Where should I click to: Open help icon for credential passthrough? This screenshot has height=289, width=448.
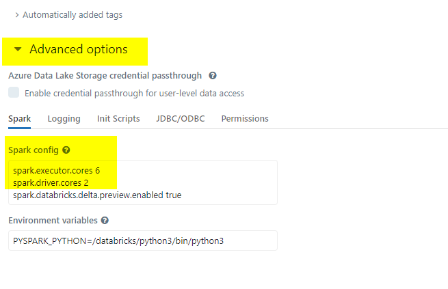pyautogui.click(x=213, y=76)
